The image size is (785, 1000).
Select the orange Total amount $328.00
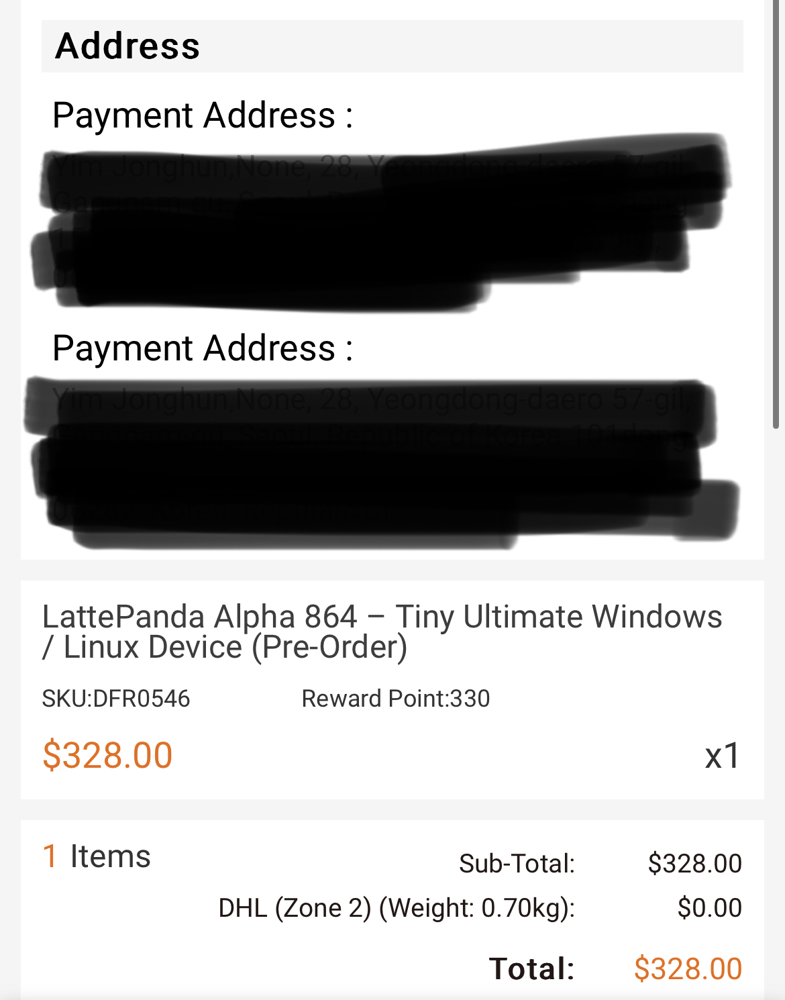688,969
